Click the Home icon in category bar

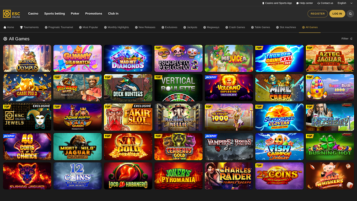[5, 27]
